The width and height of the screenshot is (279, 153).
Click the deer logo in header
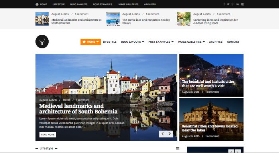[42, 42]
